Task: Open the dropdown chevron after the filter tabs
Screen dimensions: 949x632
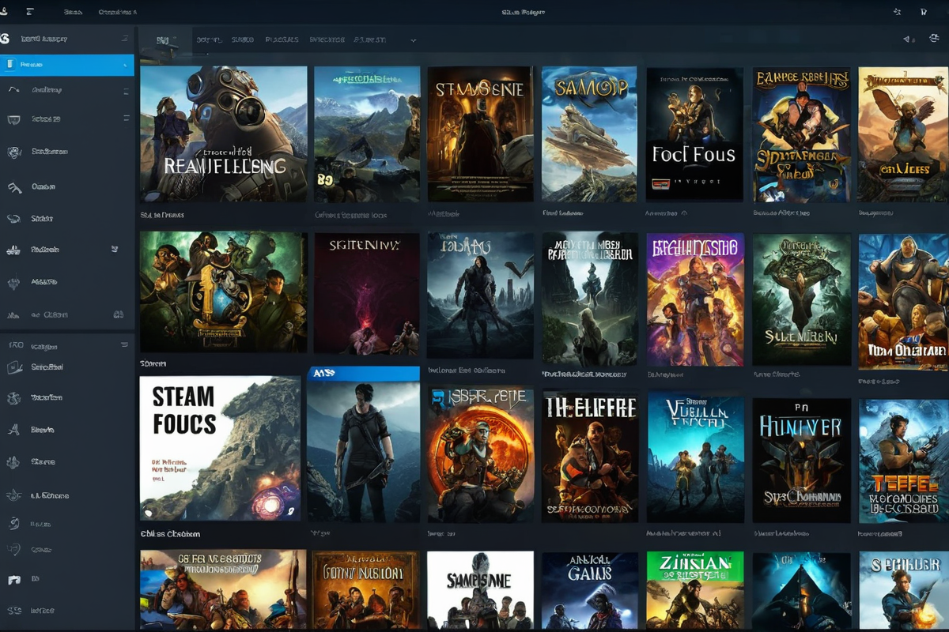Action: [413, 40]
